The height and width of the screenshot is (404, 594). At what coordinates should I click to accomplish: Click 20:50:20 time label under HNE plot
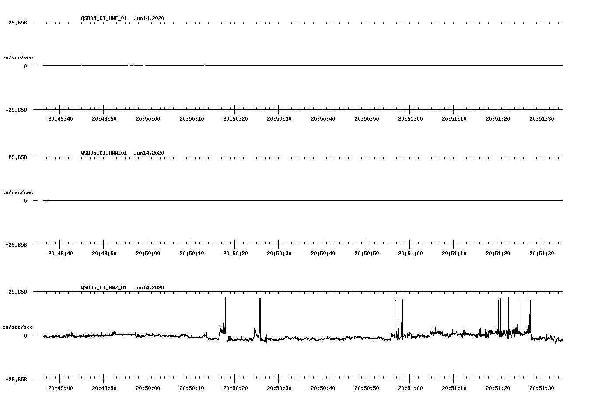coord(235,118)
